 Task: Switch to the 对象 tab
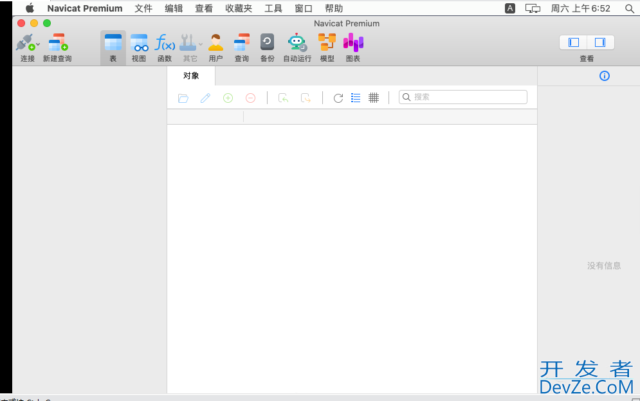[x=191, y=76]
